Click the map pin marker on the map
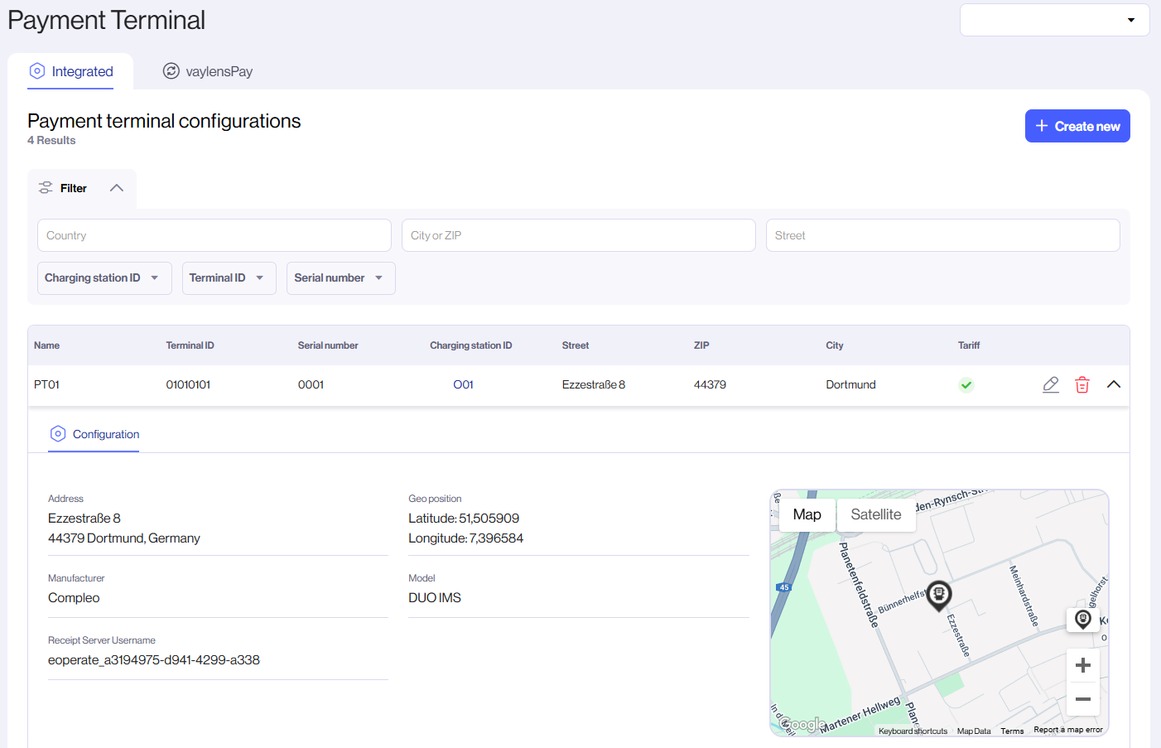 939,592
